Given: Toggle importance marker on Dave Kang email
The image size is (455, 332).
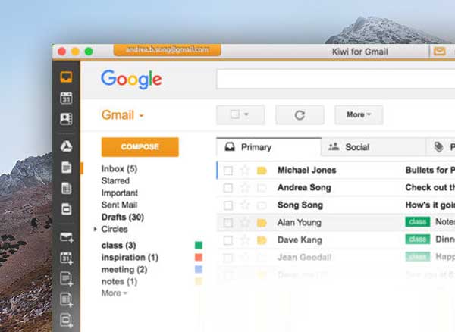Looking at the screenshot, I should pyautogui.click(x=262, y=240).
